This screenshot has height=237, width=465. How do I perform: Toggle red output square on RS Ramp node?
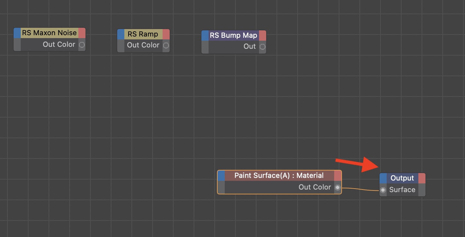pyautogui.click(x=166, y=34)
